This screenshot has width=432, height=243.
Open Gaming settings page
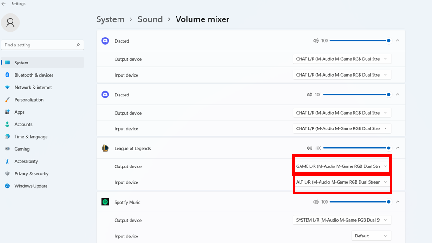[42, 149]
